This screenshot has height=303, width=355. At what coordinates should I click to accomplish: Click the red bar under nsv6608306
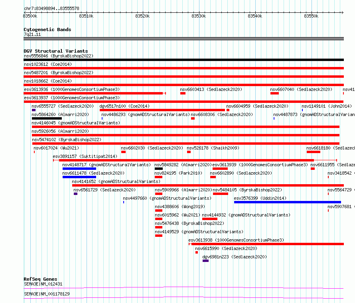coord(193,118)
